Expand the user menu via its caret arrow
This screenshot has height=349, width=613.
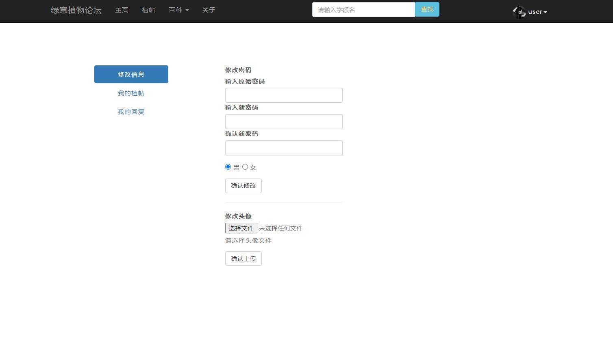(x=544, y=12)
